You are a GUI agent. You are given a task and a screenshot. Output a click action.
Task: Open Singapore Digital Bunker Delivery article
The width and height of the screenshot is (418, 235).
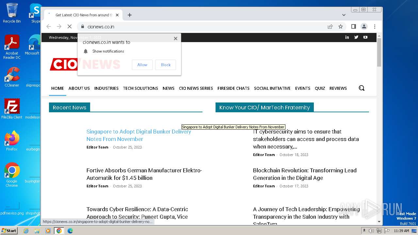click(x=139, y=135)
